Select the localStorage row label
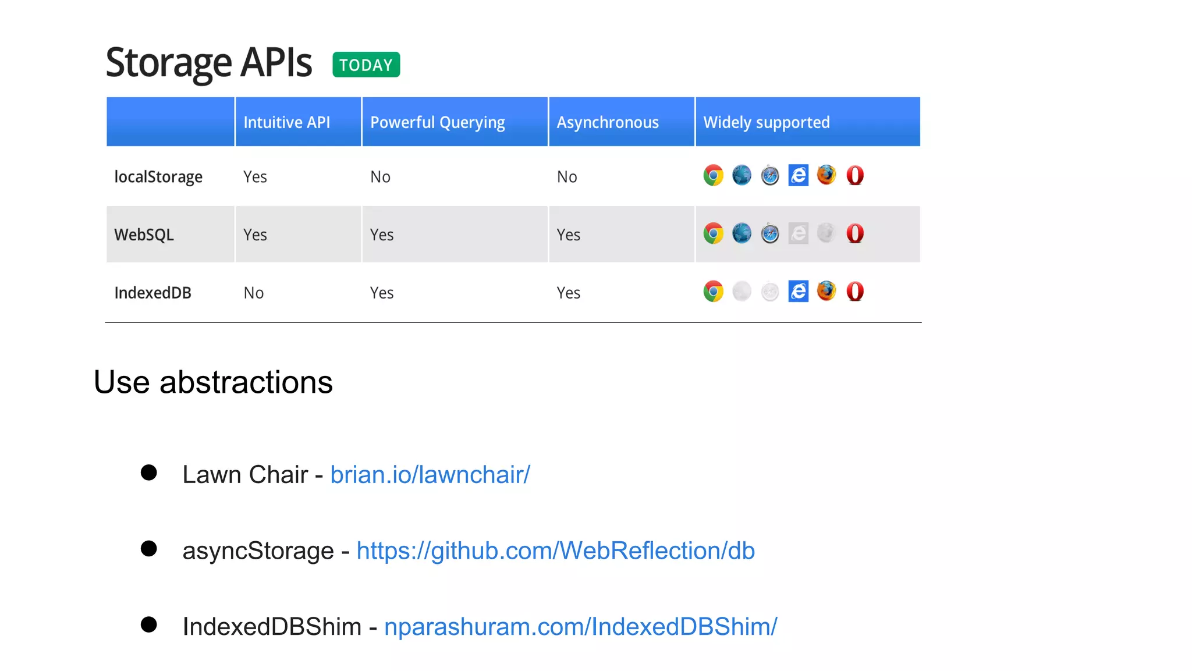Image resolution: width=1192 pixels, height=671 pixels. [158, 177]
